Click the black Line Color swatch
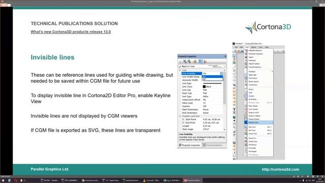 pos(204,87)
